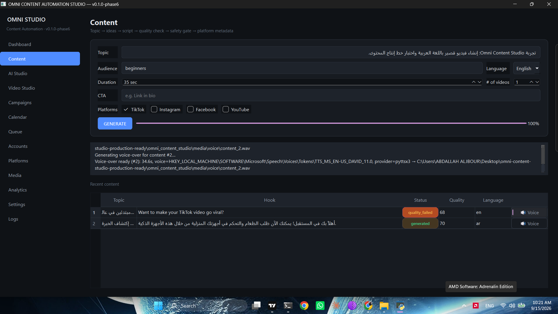Open WhatsApp from the taskbar

[320, 306]
